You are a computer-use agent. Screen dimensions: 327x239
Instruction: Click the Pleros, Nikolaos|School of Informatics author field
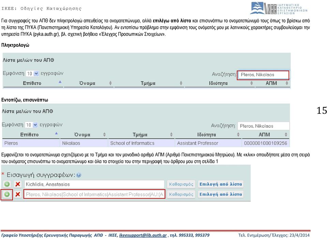click(94, 194)
